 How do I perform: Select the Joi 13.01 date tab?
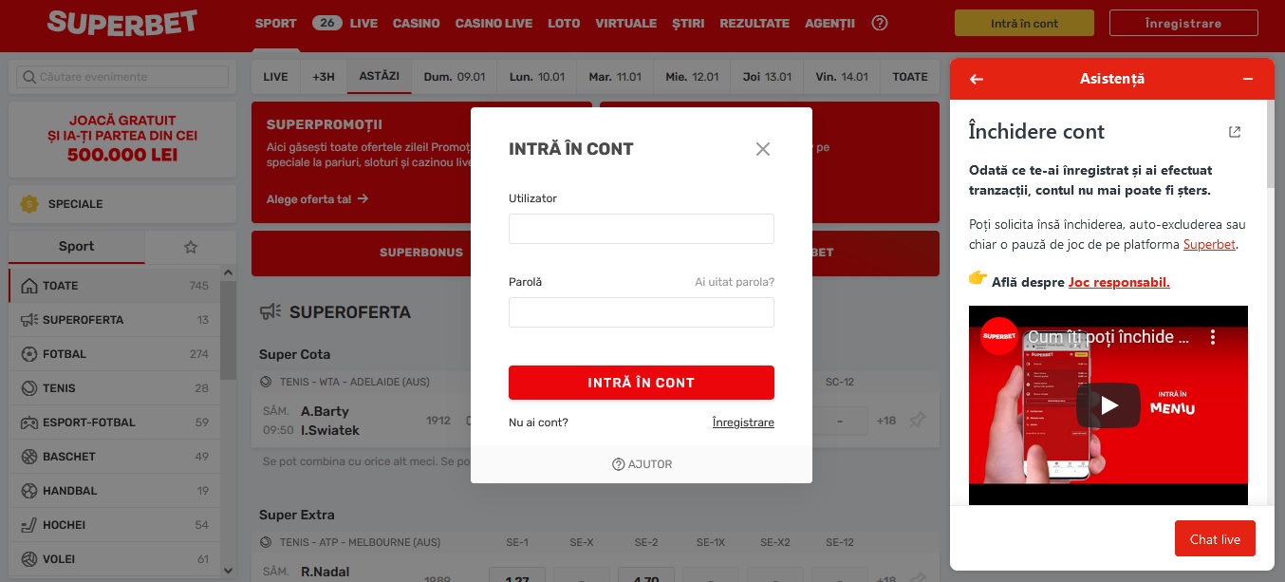coord(767,77)
